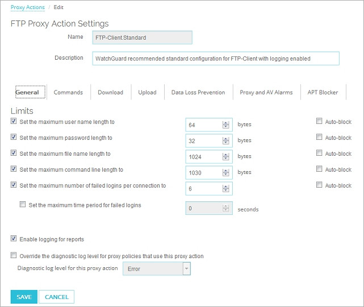
Task: Click the SAVE button
Action: point(24,297)
